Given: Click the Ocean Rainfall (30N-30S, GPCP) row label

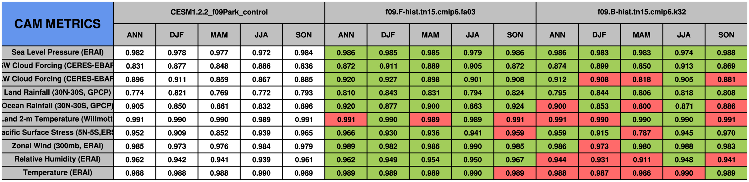Looking at the screenshot, I should click(57, 106).
